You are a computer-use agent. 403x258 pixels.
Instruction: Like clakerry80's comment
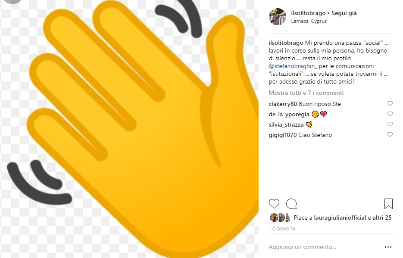[x=390, y=103]
